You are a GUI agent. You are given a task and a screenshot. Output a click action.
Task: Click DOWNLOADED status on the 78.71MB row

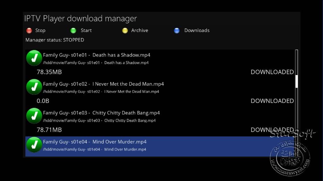coord(272,130)
